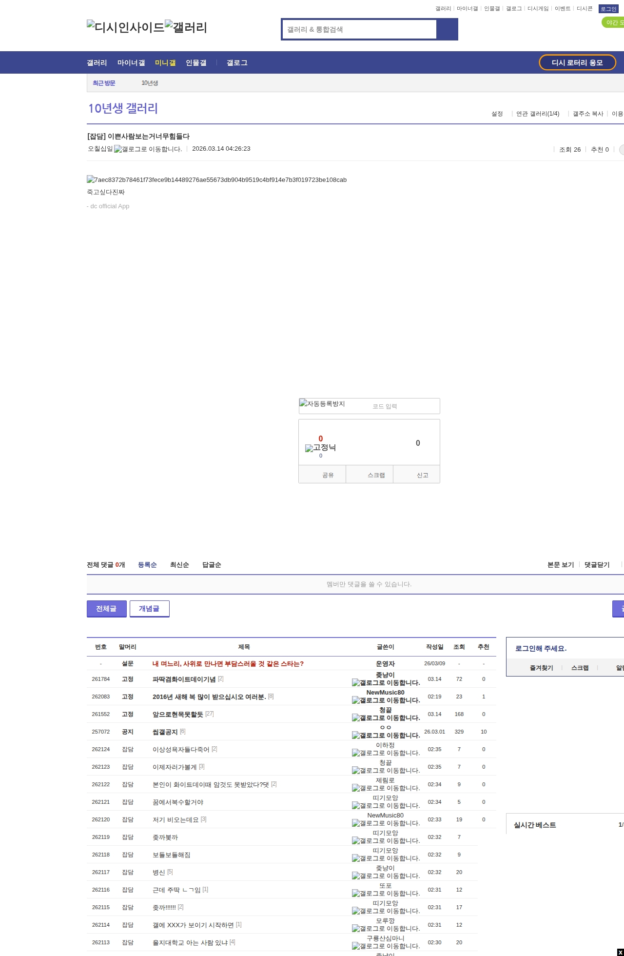This screenshot has height=956, width=624.
Task: Click gallog icon for author NewMusic80
Action: tap(386, 700)
